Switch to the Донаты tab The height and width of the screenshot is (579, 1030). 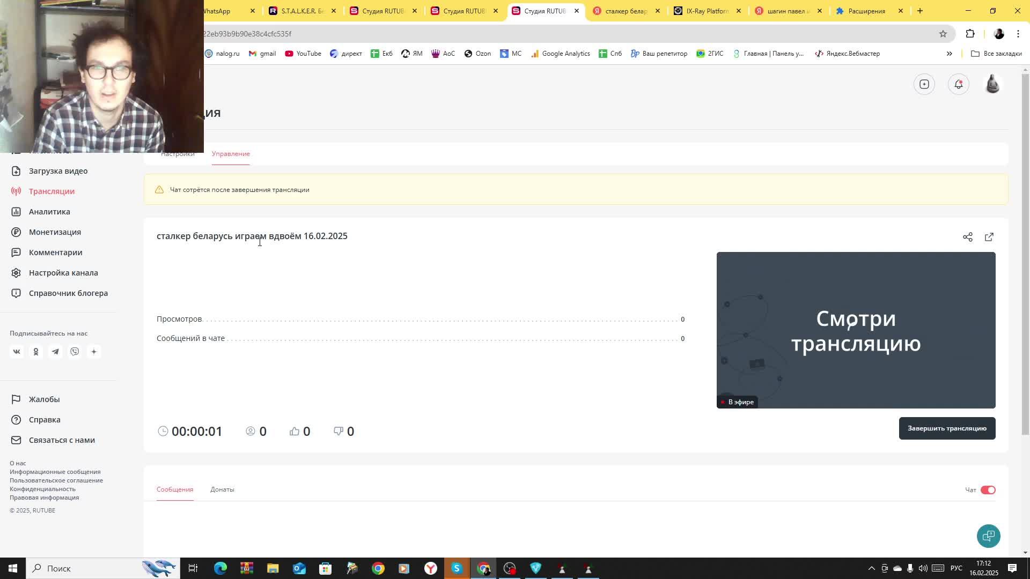tap(222, 489)
